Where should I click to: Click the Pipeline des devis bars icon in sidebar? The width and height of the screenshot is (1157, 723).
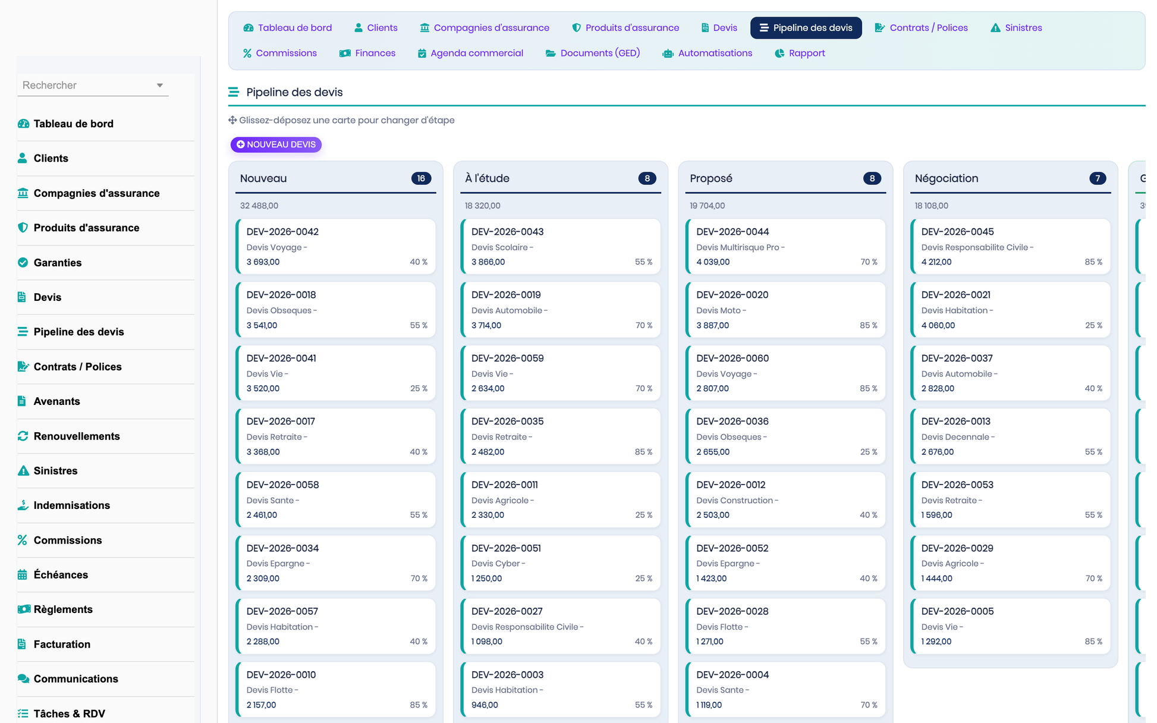pos(23,332)
